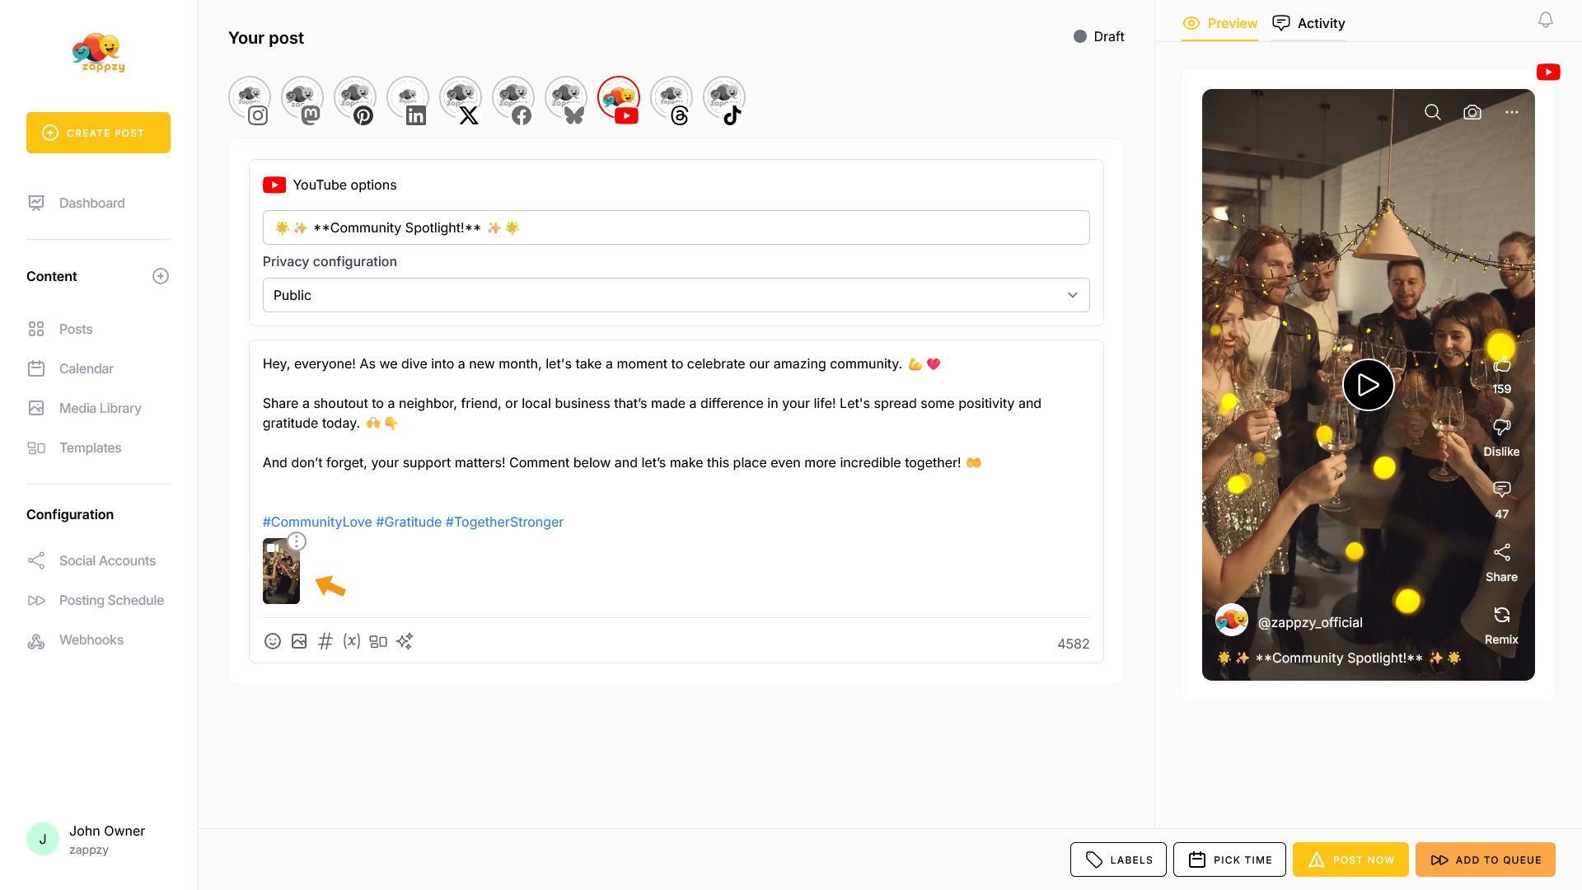Open the insert media image icon
Viewport: 1582px width, 890px height.
(x=299, y=641)
